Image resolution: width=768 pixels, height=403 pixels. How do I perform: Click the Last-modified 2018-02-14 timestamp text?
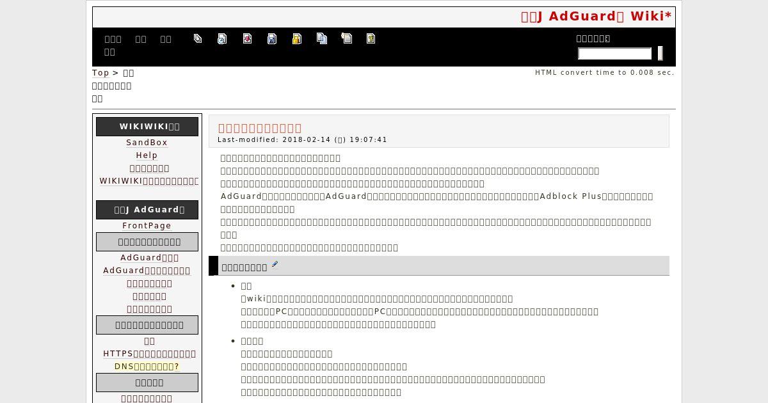(302, 139)
